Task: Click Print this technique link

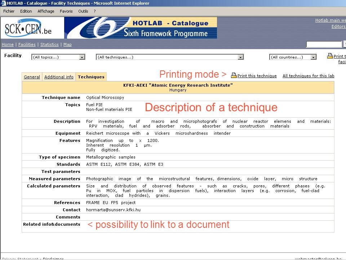Action: click(257, 75)
